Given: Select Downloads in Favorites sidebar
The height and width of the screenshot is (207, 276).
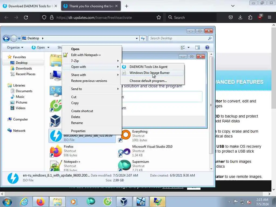Looking at the screenshot, I should tap(24, 68).
